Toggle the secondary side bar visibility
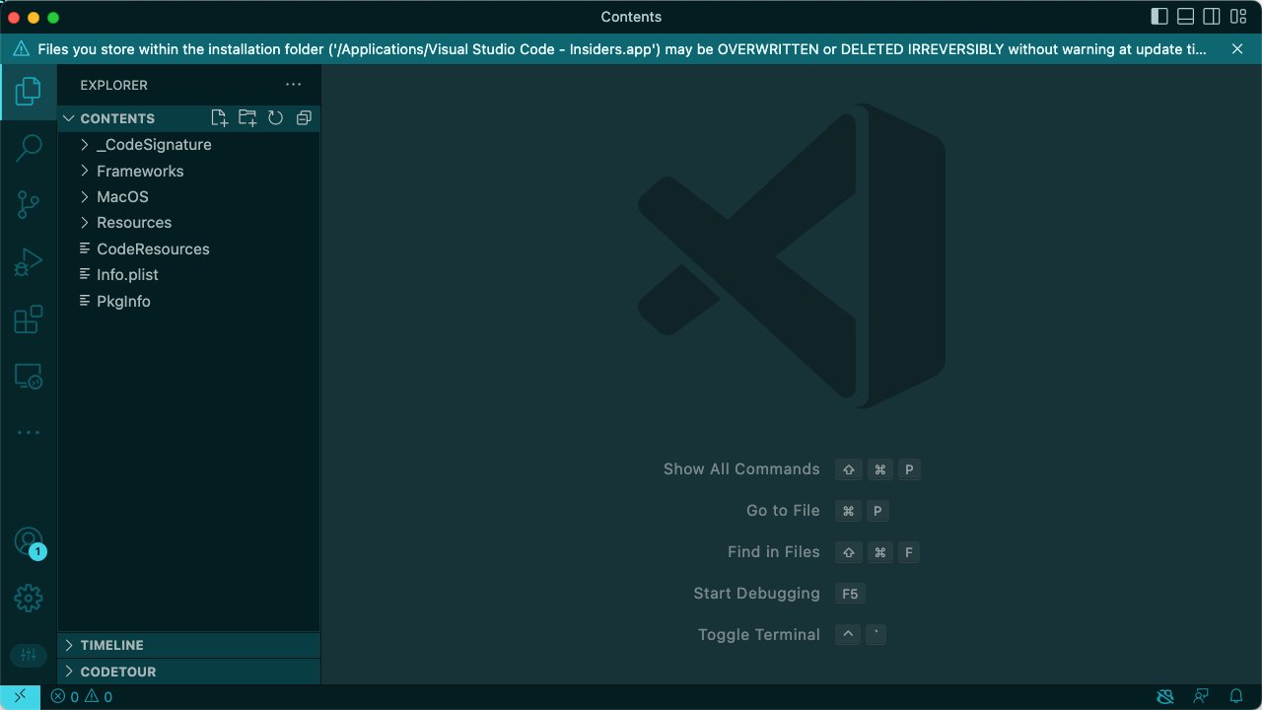 coord(1212,17)
